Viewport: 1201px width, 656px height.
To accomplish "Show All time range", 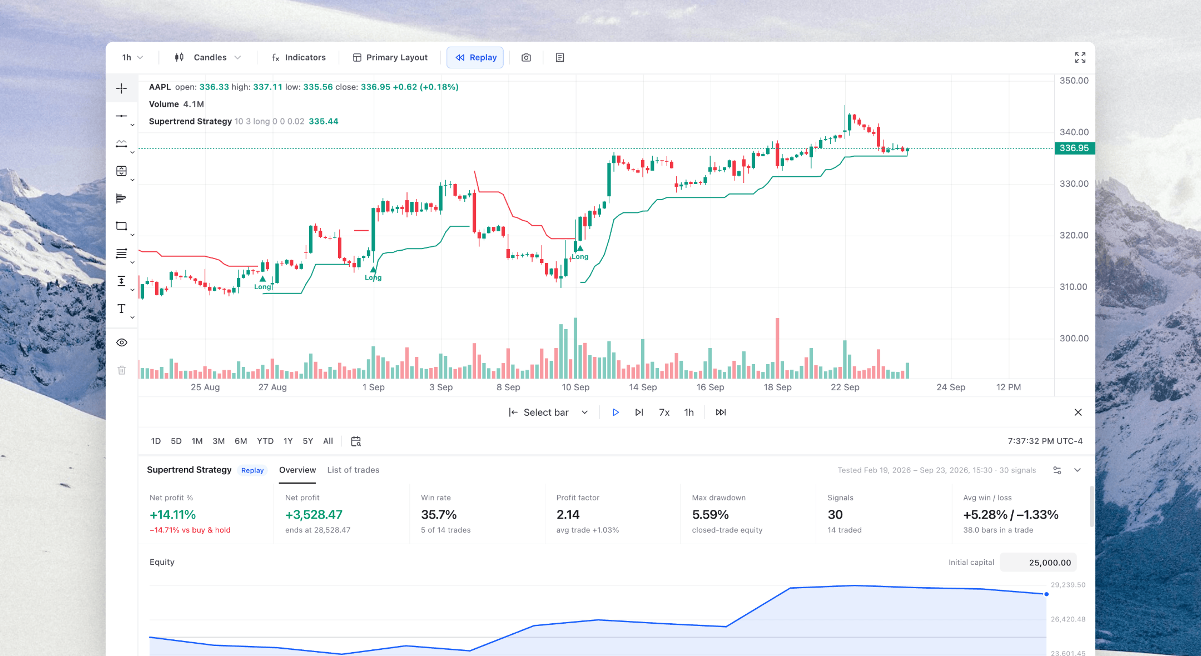I will click(328, 441).
